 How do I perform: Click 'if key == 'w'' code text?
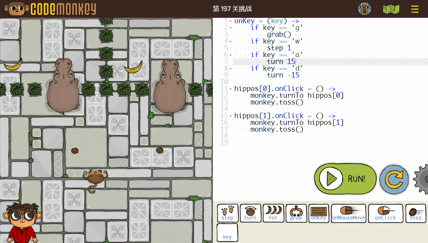(x=277, y=41)
